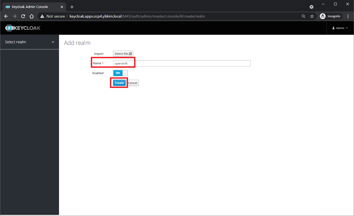The image size is (354, 216).
Task: Click the Create button
Action: click(x=119, y=83)
